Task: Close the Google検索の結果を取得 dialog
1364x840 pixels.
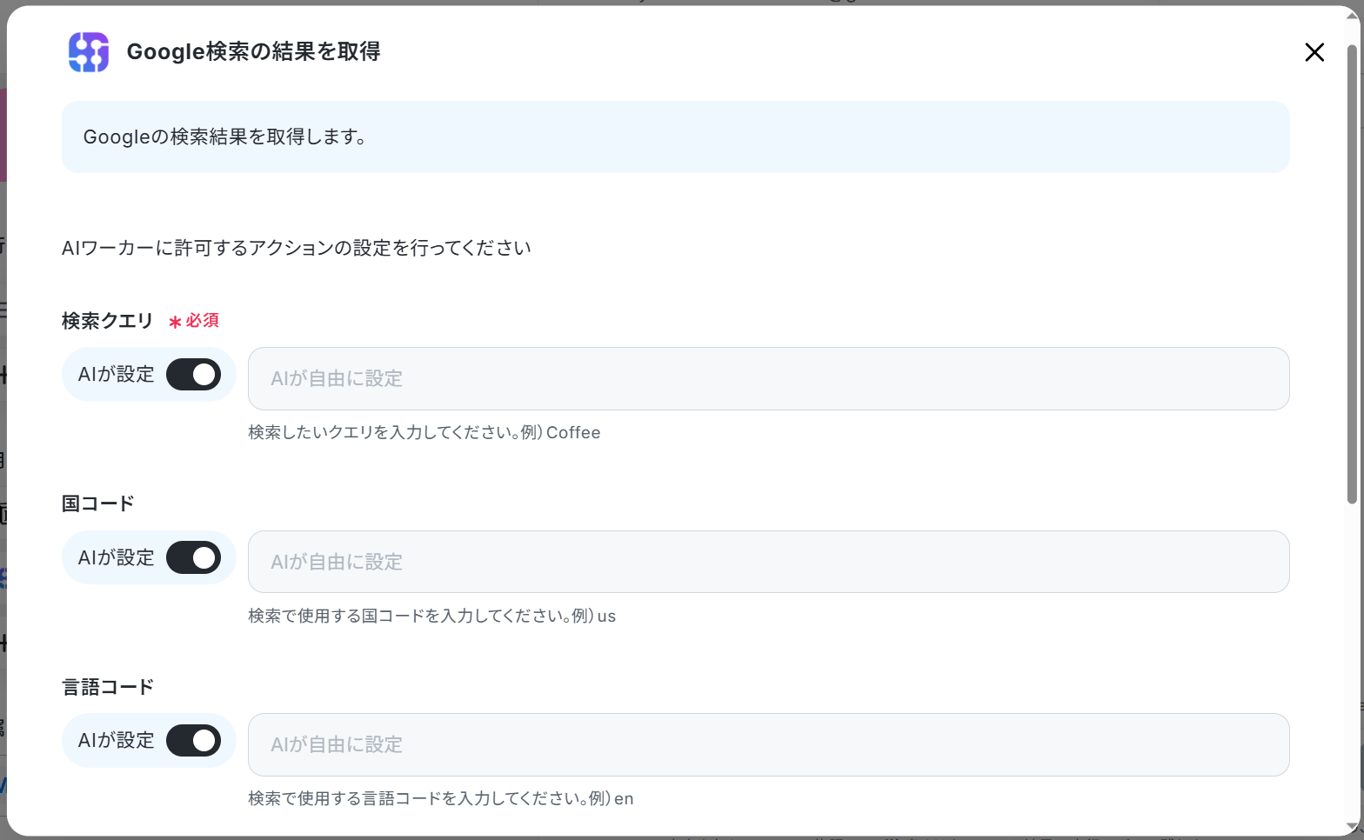Action: point(1314,52)
